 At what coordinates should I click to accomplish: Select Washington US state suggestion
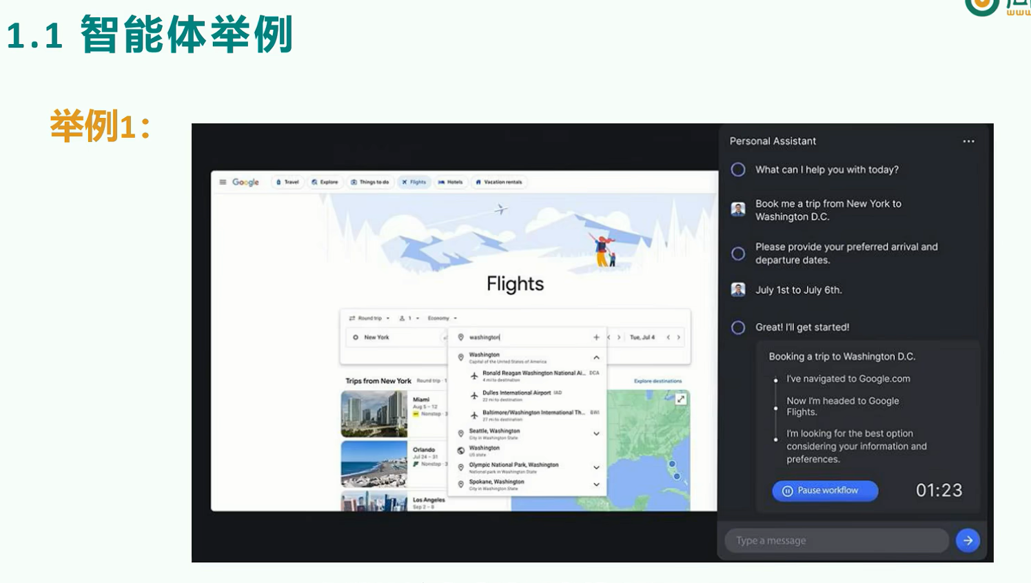(x=527, y=451)
